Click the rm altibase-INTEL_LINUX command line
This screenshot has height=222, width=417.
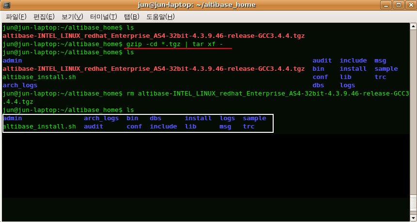205,97
